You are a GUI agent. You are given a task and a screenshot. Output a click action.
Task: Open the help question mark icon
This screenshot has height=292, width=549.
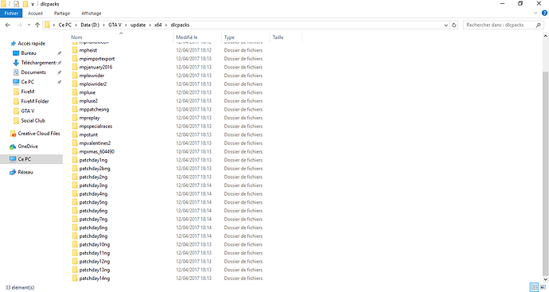click(544, 14)
